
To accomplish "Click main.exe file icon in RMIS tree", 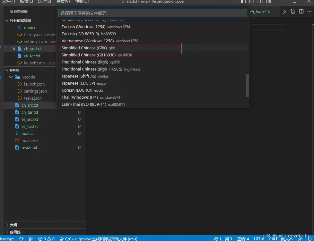I will point(17,140).
